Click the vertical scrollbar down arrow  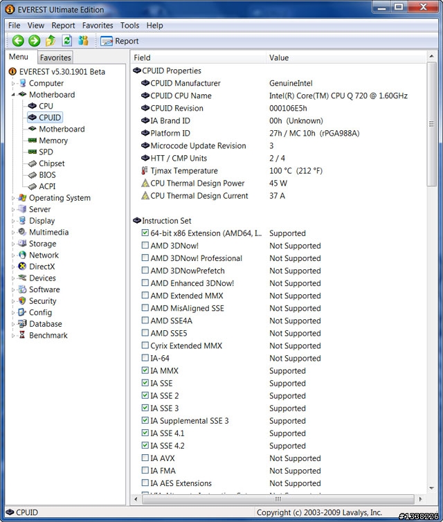[432, 488]
